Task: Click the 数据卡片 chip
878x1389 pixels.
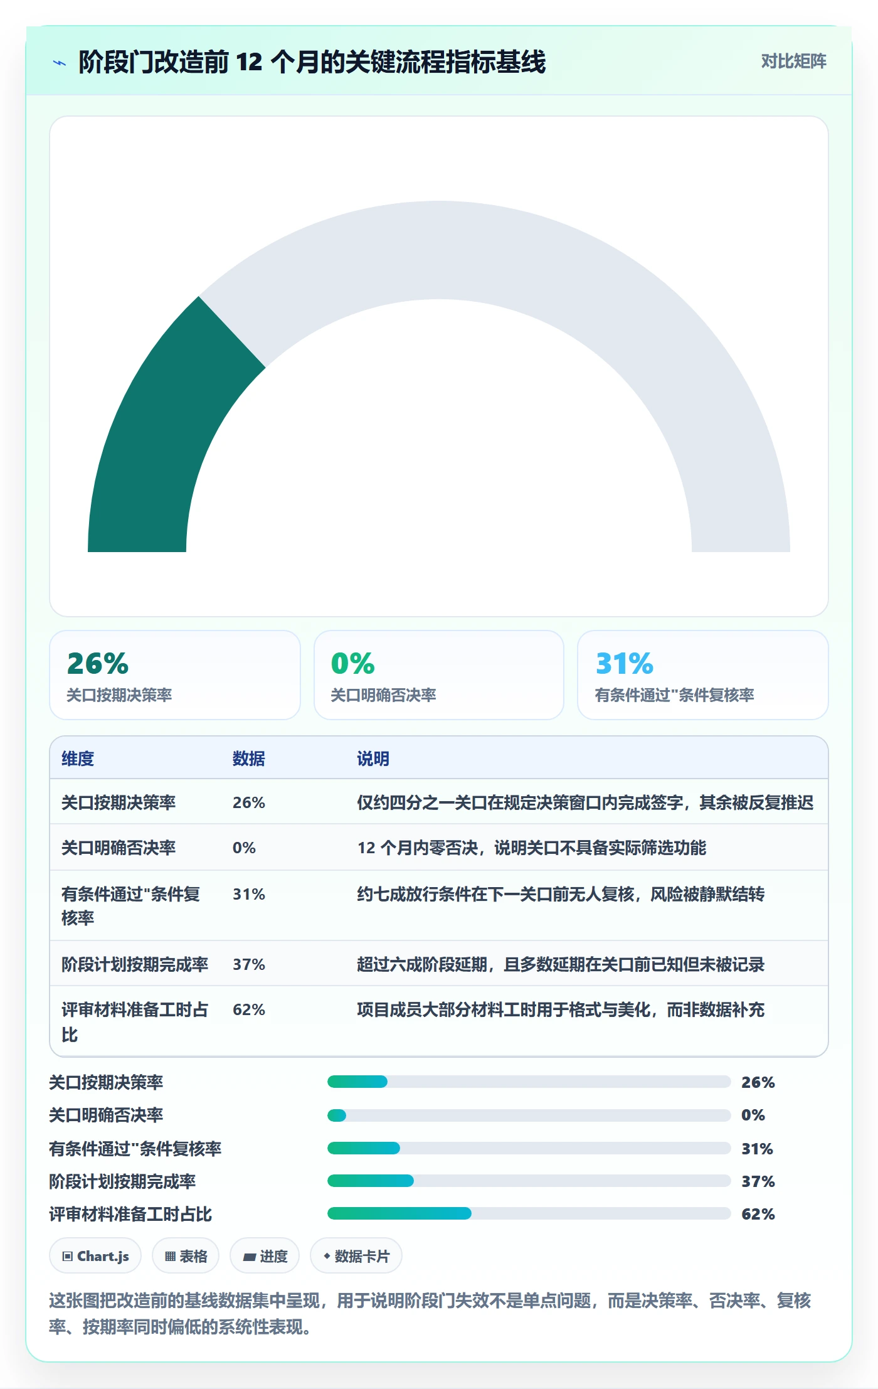Action: 356,1256
